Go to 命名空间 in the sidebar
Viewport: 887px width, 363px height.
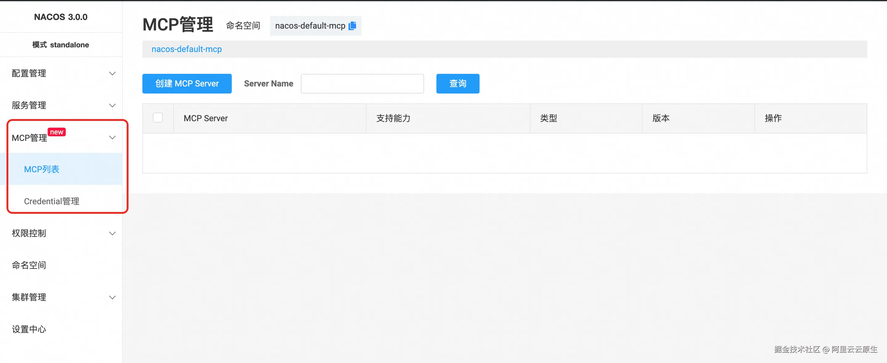[x=29, y=265]
